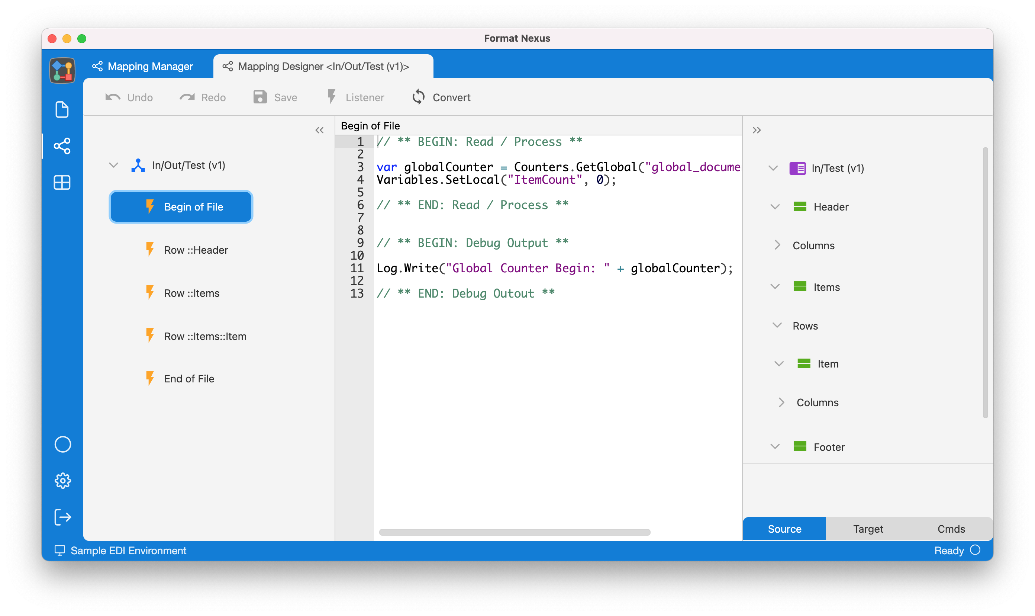Click the Log.Write line in editor

[555, 268]
